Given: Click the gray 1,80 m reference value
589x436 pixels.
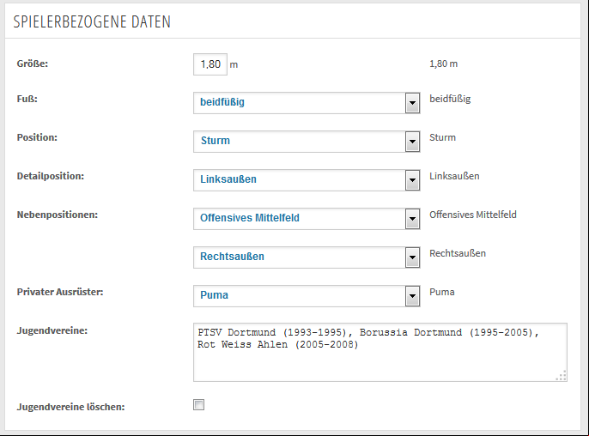Looking at the screenshot, I should pyautogui.click(x=444, y=64).
